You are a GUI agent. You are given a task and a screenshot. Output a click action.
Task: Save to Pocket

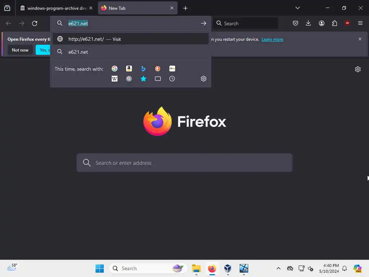(295, 23)
